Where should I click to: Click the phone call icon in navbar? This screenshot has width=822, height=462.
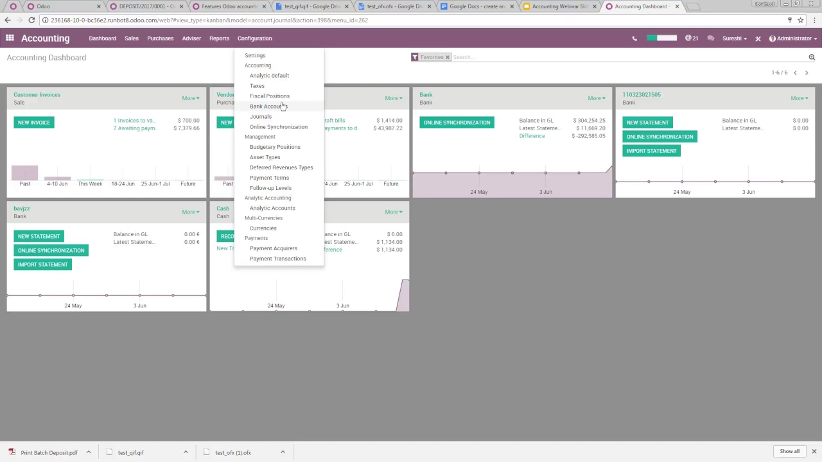[x=634, y=38]
